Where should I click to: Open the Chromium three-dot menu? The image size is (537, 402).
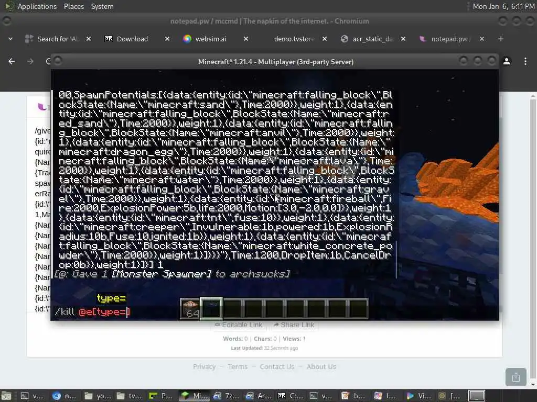click(525, 61)
